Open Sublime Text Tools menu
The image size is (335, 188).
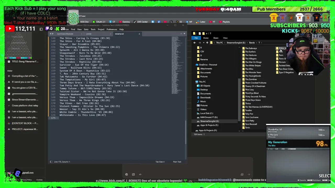click(x=93, y=30)
